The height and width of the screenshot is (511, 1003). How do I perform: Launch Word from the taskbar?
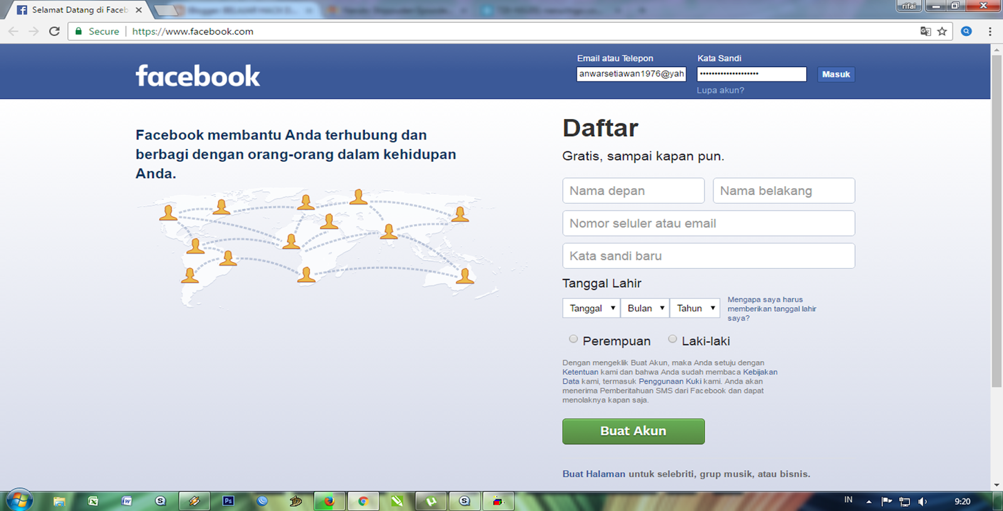point(127,501)
